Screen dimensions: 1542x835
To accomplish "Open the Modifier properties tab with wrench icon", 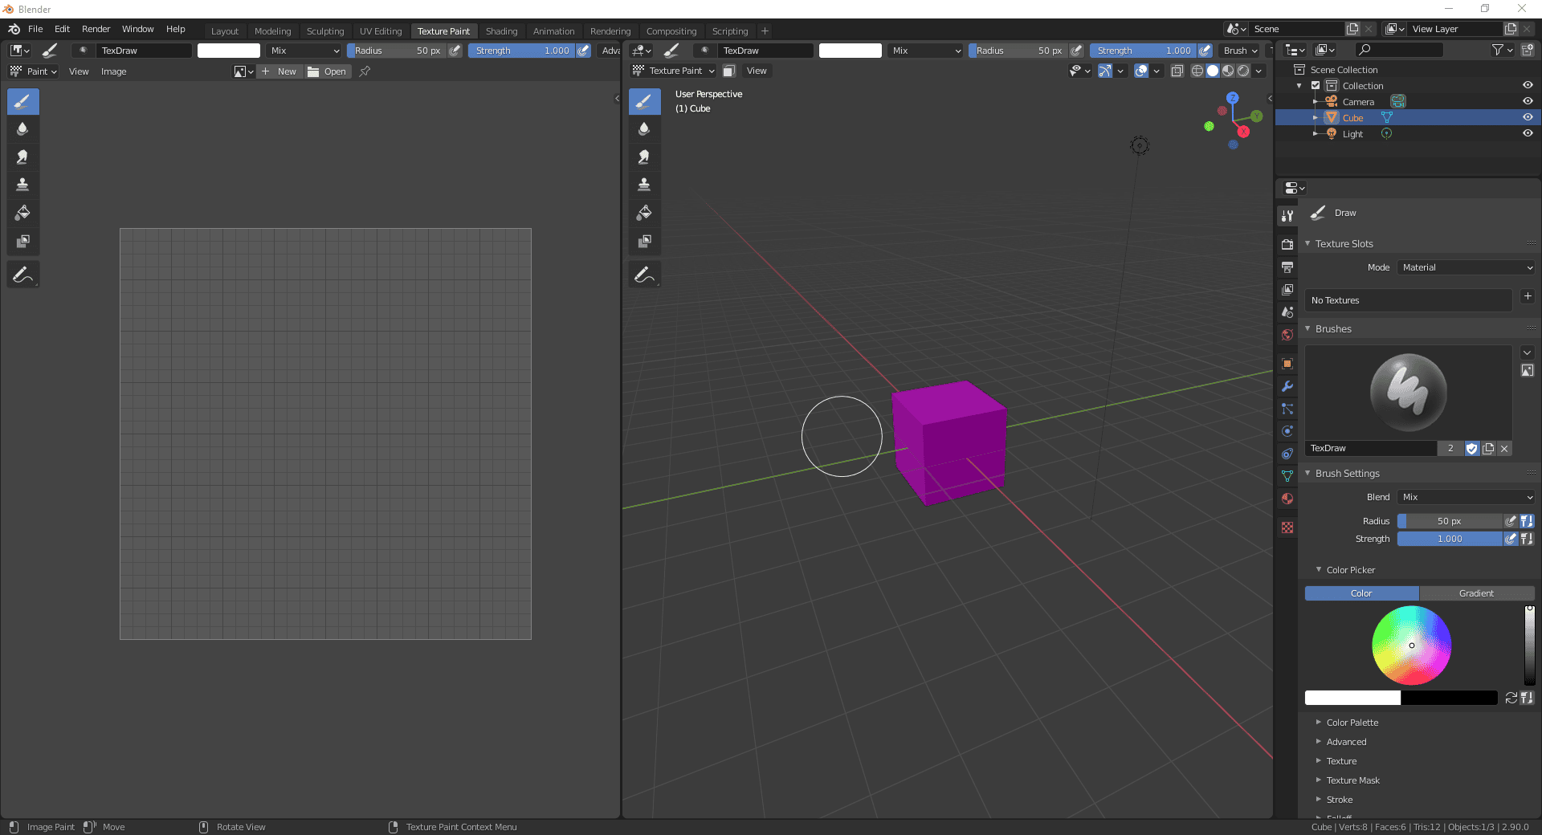I will pyautogui.click(x=1287, y=386).
